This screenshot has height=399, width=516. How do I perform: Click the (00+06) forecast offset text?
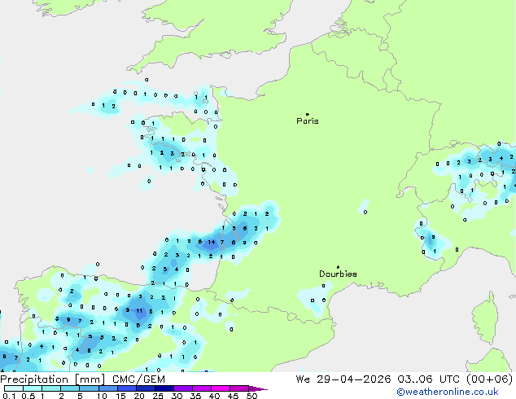[x=490, y=379]
